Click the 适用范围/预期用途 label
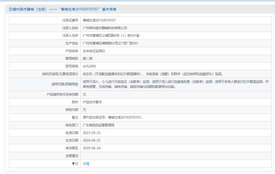275x174 pixels. pos(65,84)
